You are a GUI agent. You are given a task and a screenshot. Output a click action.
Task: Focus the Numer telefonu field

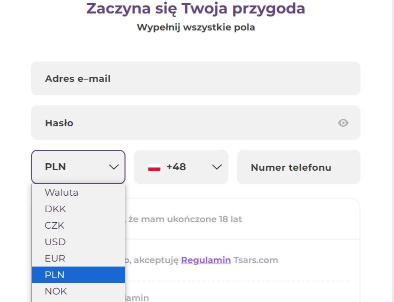coord(298,167)
